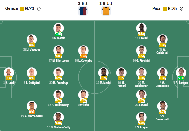
Task: Select Vitinha's player avatar
Action: pos(83,95)
